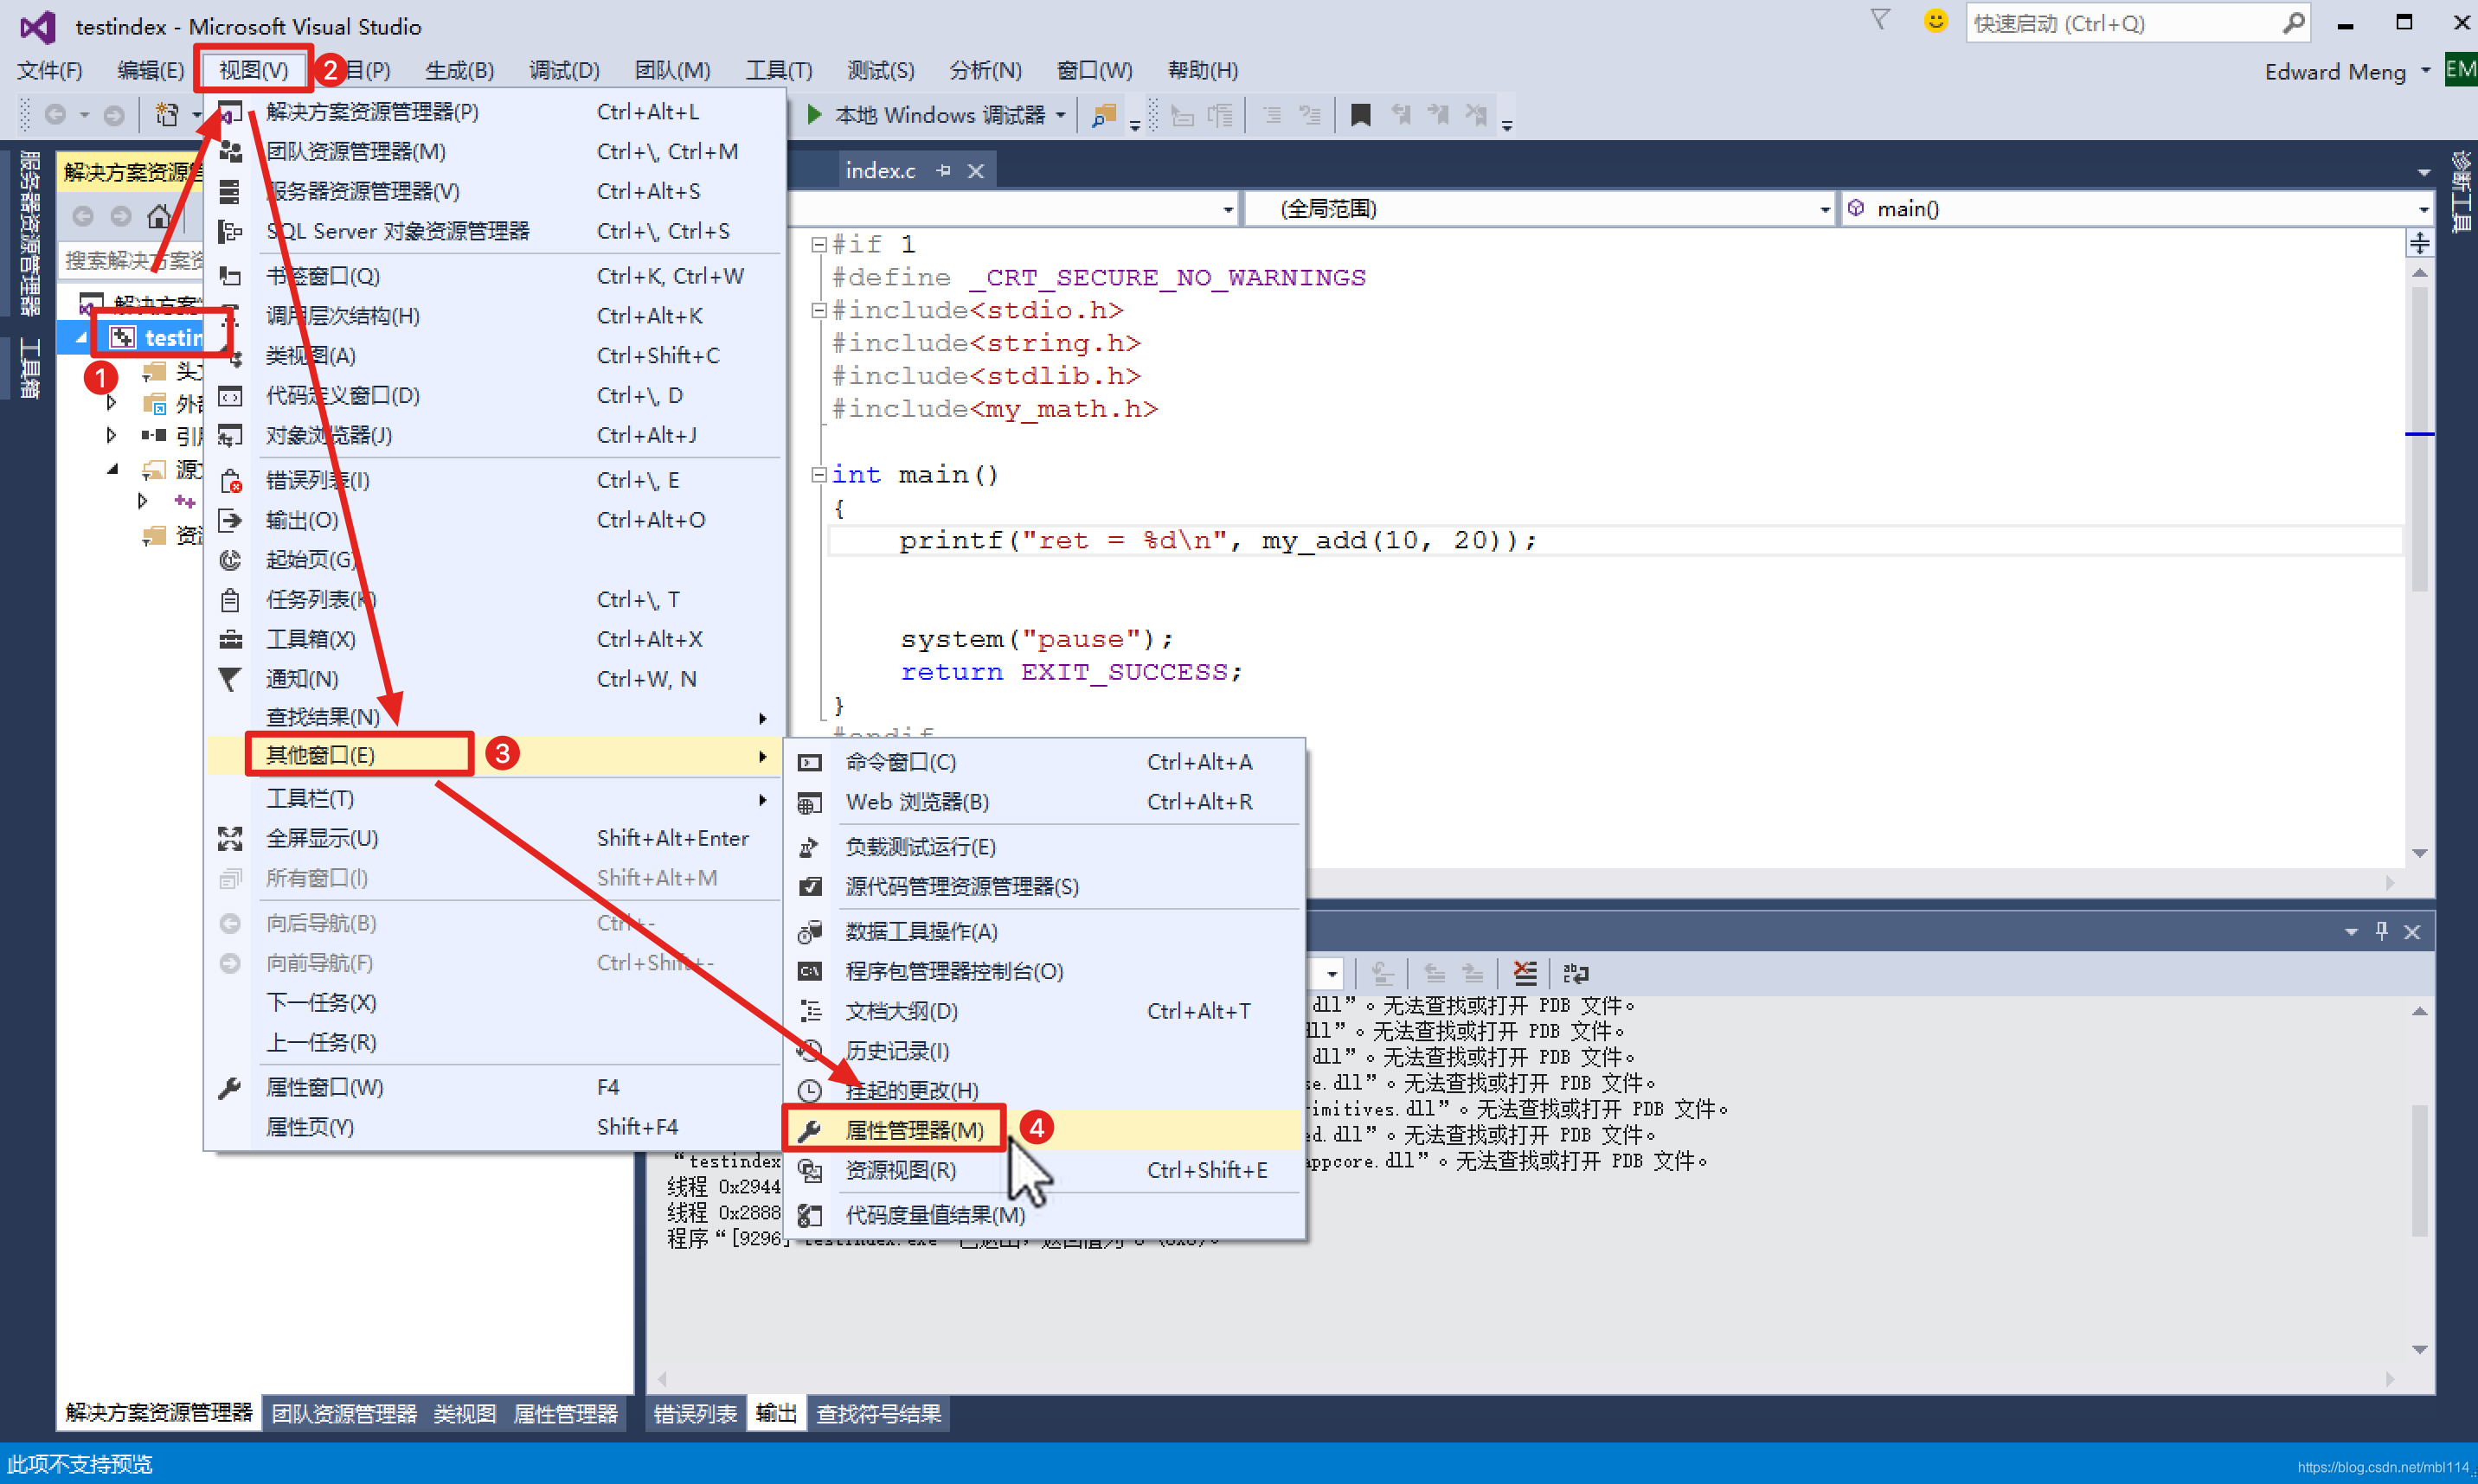The image size is (2478, 1484).
Task: Click the Quick Launch search field
Action: (x=2121, y=23)
